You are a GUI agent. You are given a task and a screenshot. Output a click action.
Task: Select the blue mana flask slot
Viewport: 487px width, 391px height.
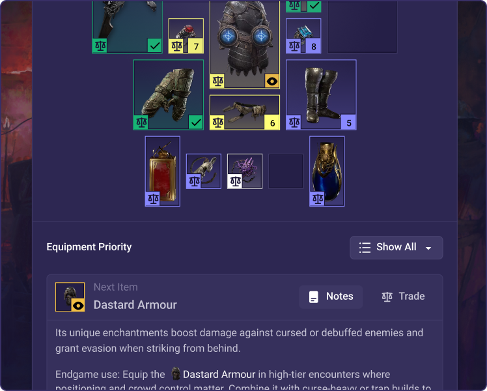click(x=327, y=171)
